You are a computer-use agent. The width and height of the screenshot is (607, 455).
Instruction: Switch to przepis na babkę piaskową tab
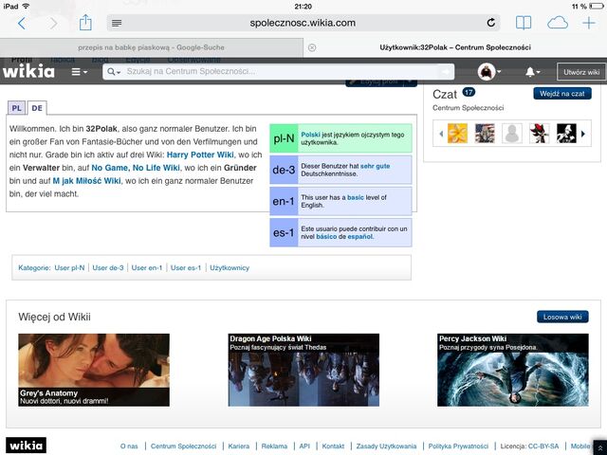[x=152, y=47]
